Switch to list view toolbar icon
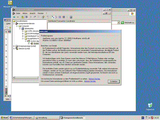The height and width of the screenshot is (120, 160). tap(60, 17)
